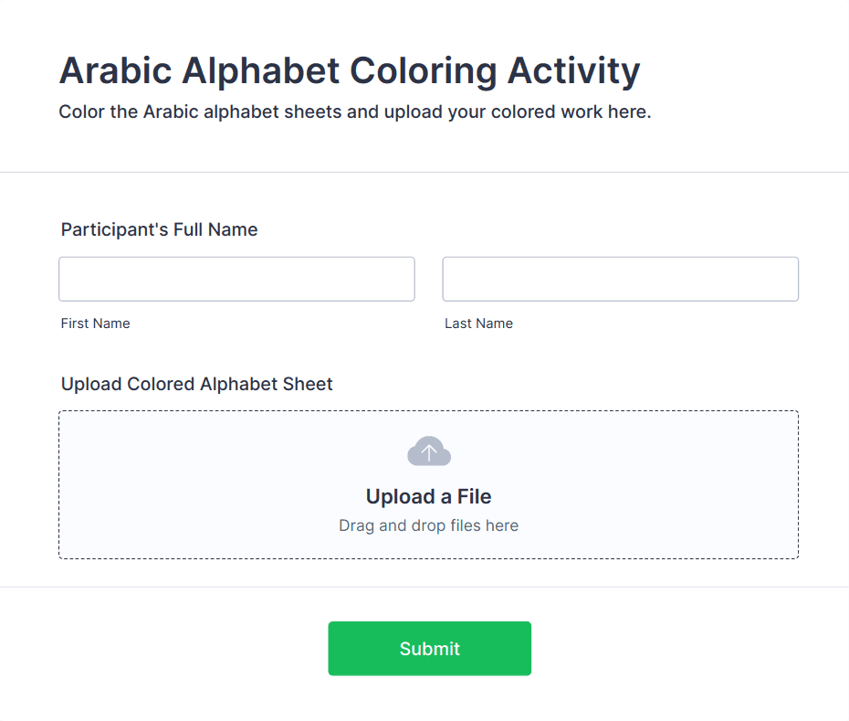Click inside the First Name input field

(x=236, y=279)
